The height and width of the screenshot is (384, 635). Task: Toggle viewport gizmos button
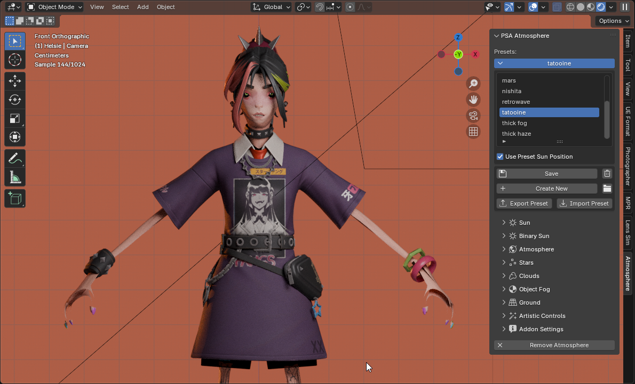point(509,7)
